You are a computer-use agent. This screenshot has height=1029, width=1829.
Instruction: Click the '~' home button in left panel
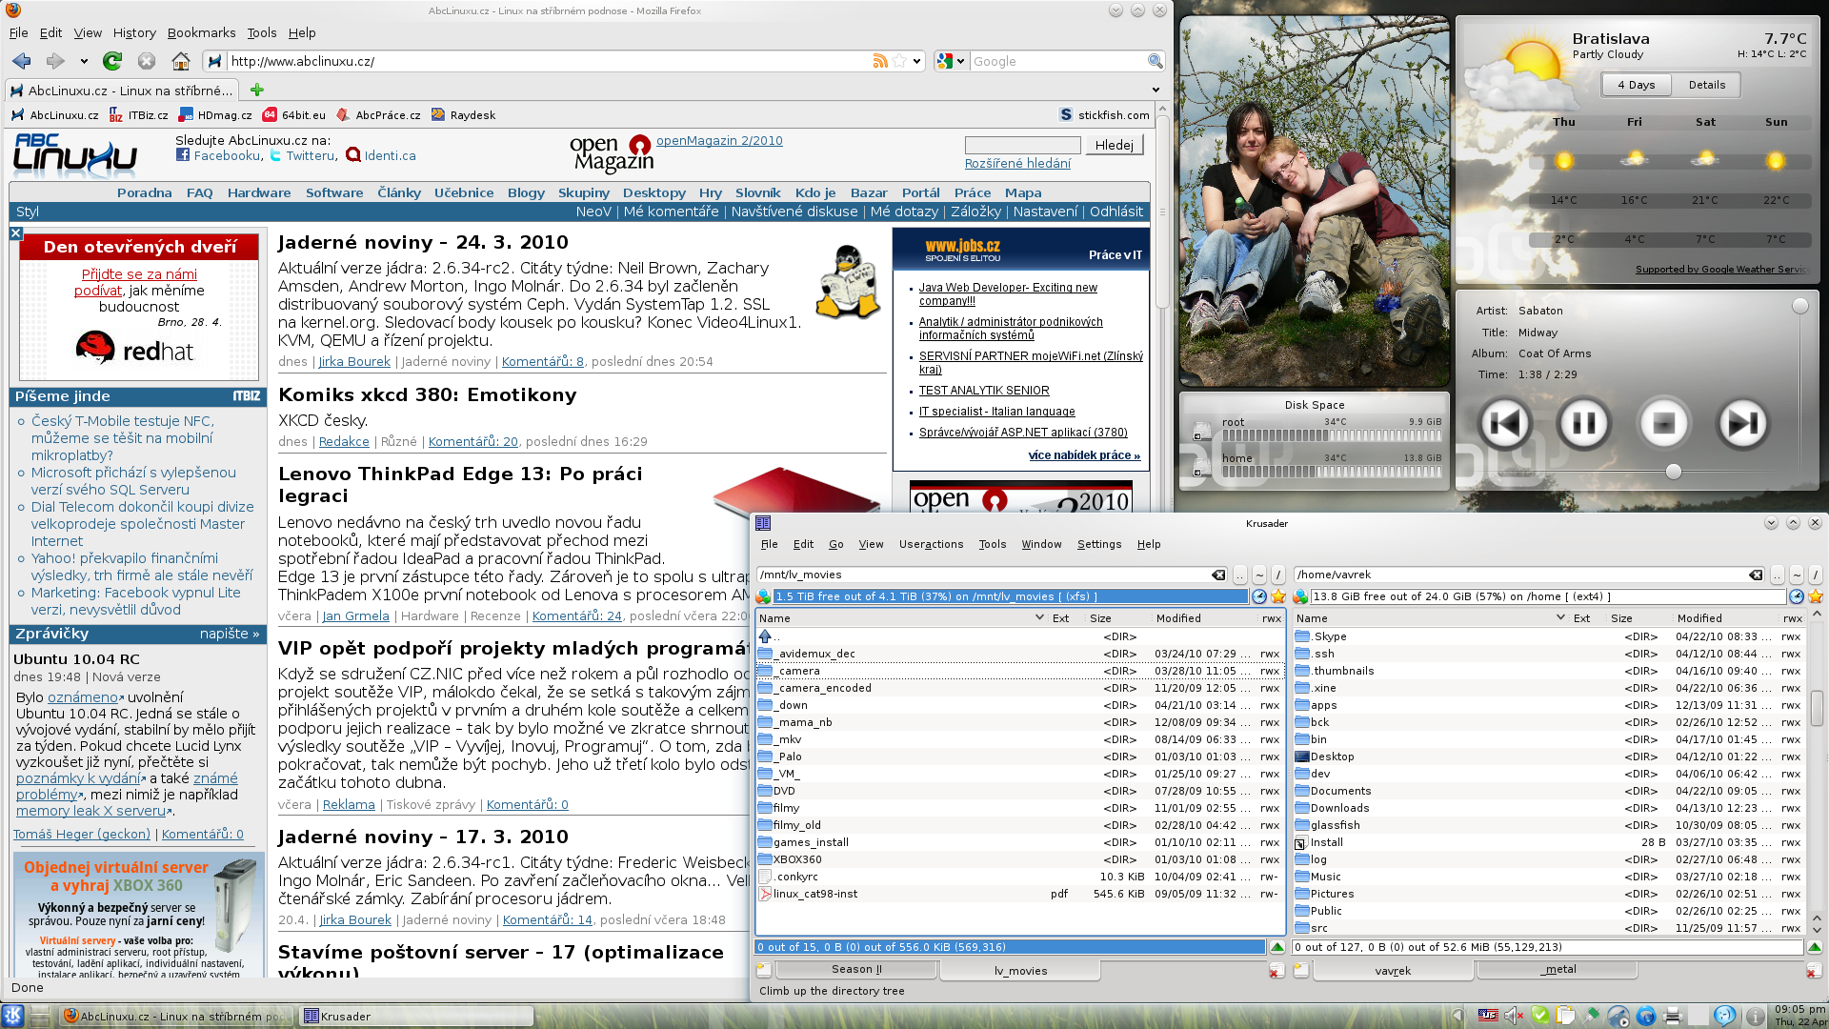click(1259, 575)
